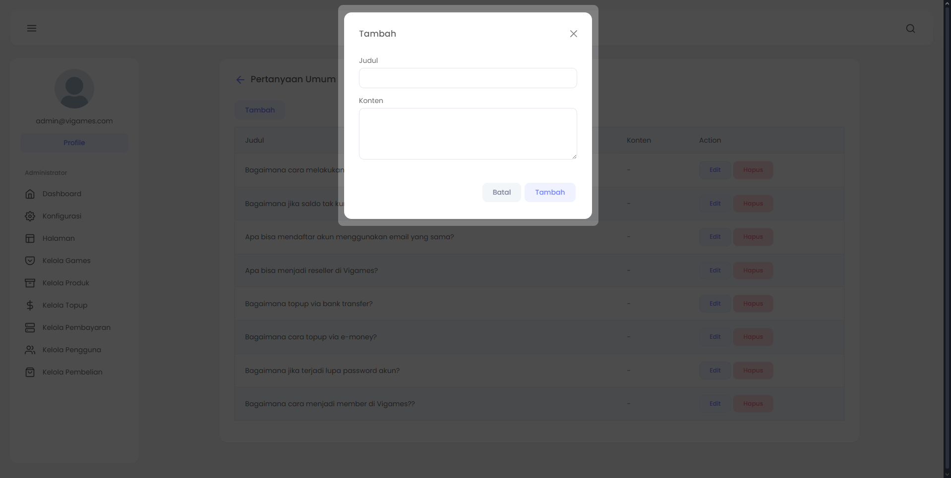Image resolution: width=951 pixels, height=478 pixels.
Task: Edit the 'email yang sama' question
Action: pos(714,237)
